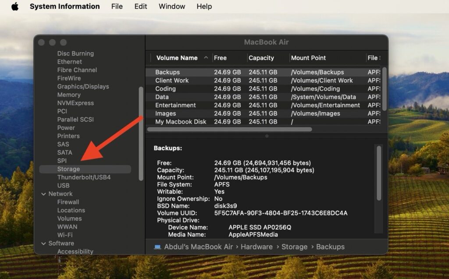Open the Apple menu icon
449x279 pixels.
[15, 7]
